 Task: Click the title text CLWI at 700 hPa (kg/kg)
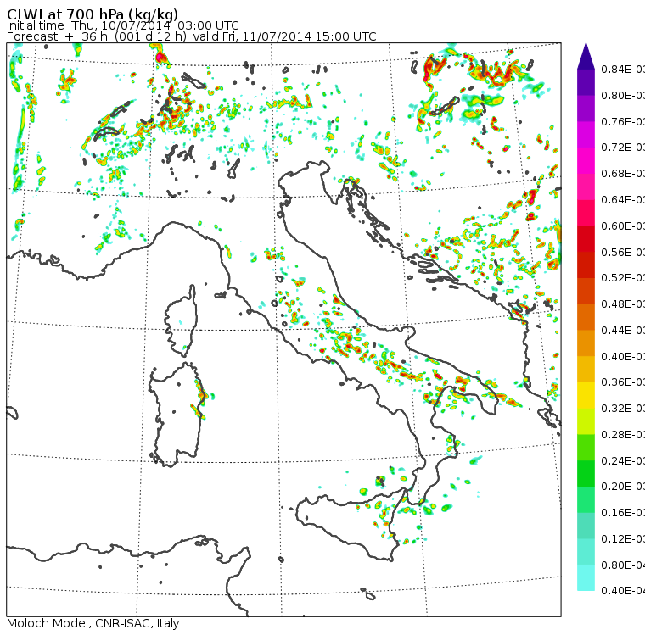pos(93,14)
